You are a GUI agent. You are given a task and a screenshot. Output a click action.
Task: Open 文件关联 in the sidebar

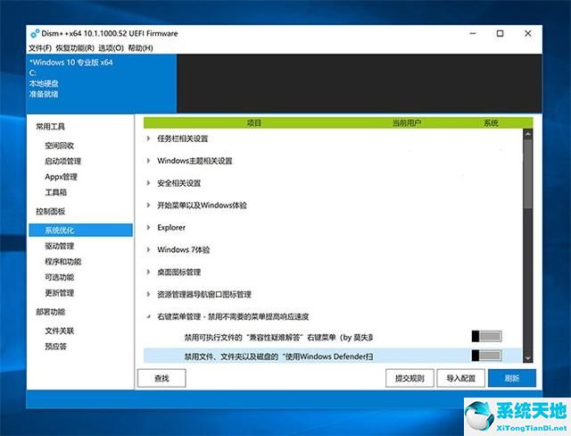pyautogui.click(x=60, y=331)
